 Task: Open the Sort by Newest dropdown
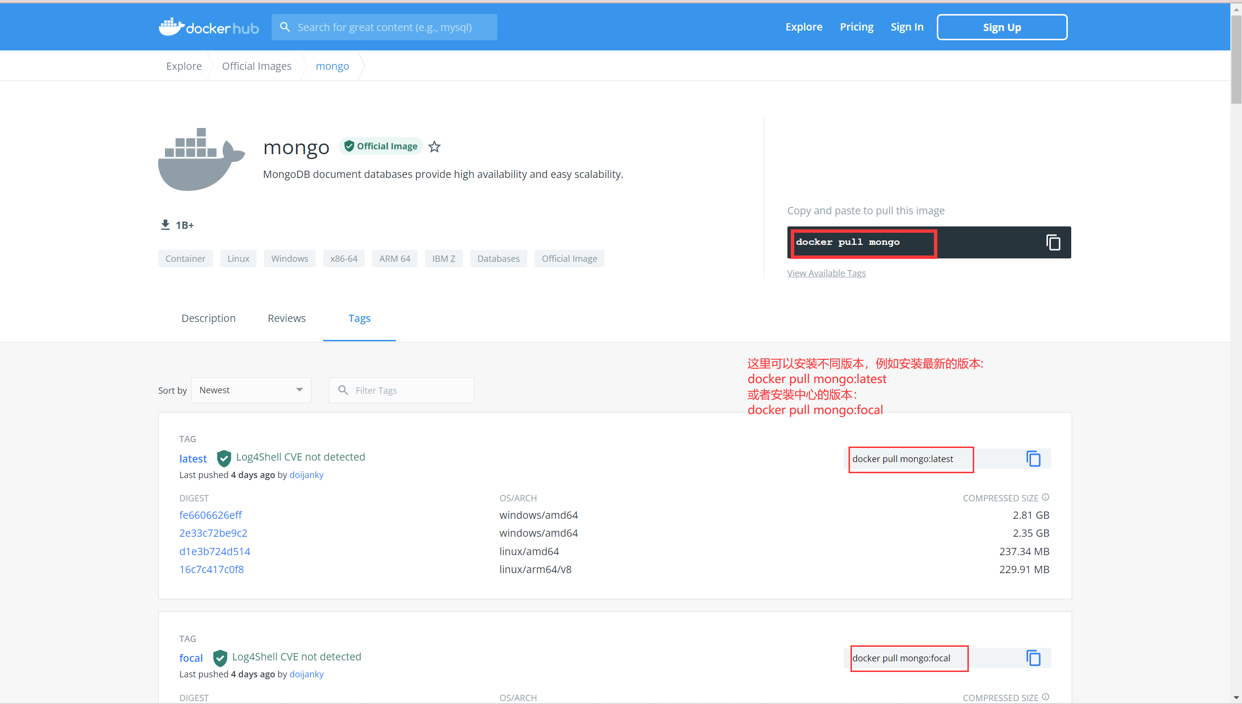pos(251,390)
